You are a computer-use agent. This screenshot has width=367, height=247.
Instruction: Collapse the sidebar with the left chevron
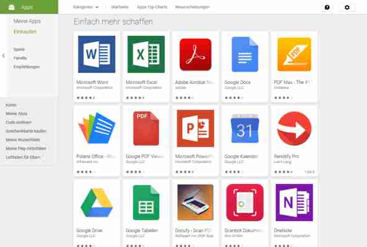4,56
